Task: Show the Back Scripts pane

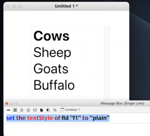Action: tap(48, 110)
